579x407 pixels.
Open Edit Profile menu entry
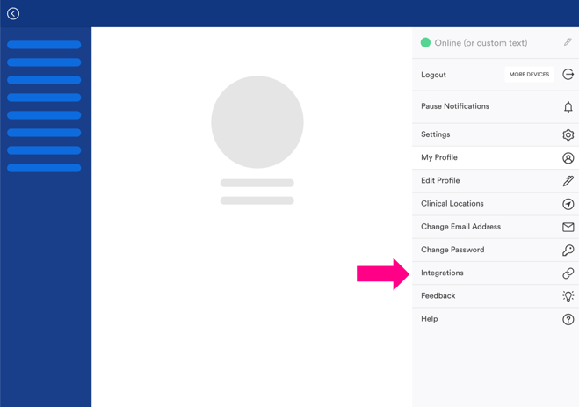coord(496,181)
